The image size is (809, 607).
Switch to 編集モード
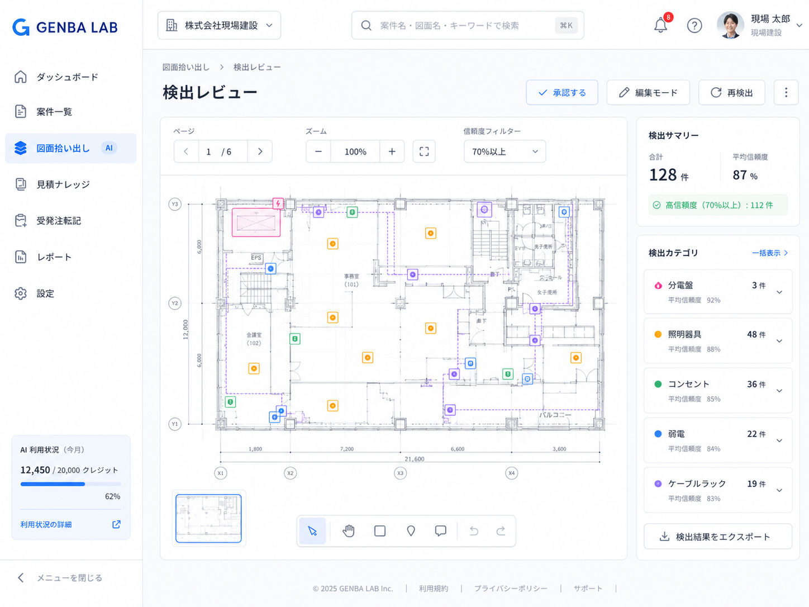648,92
